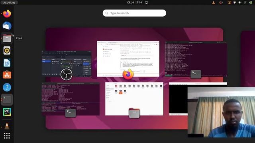The width and height of the screenshot is (255, 143).
Task: Click the VLC tray icon in top bar
Action: pos(214,2)
